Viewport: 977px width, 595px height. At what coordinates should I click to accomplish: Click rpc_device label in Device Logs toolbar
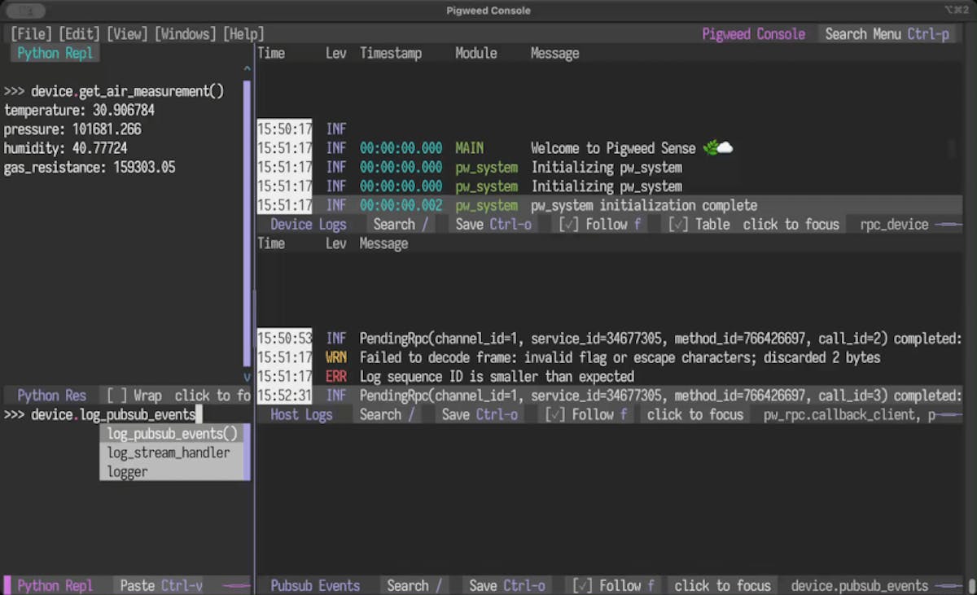(x=894, y=225)
